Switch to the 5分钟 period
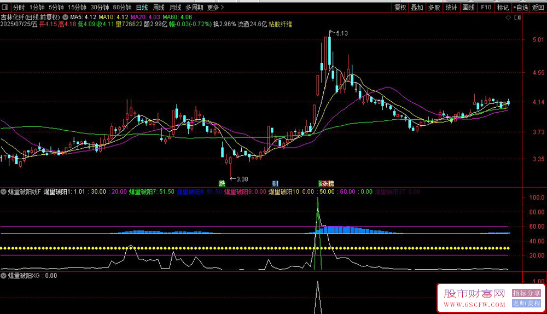The image size is (547, 314). [x=56, y=7]
